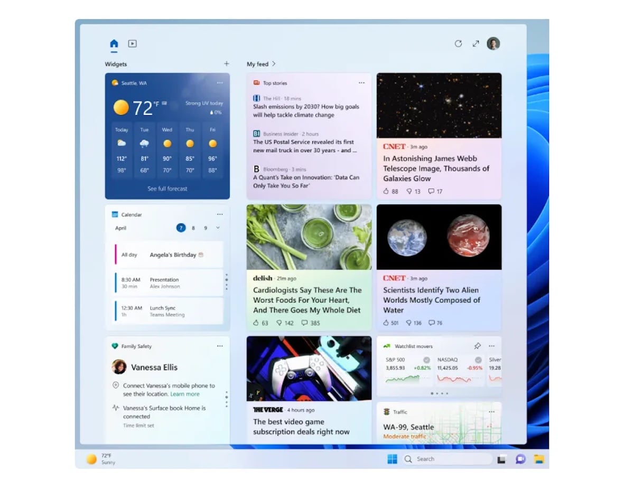The height and width of the screenshot is (480, 634).
Task: Click the taskbar Search box
Action: [446, 459]
